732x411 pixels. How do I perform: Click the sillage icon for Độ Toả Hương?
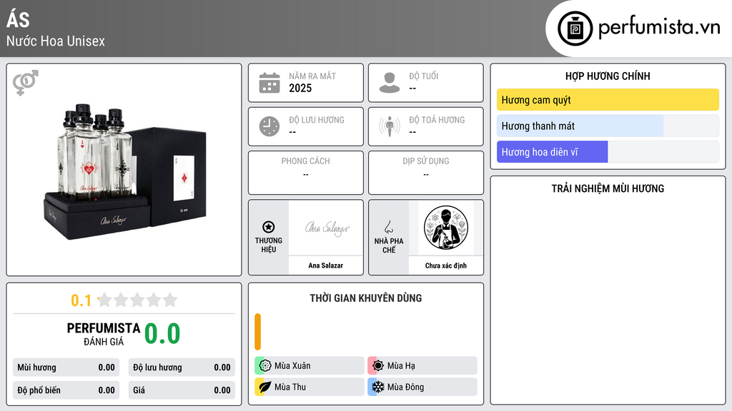pos(390,126)
